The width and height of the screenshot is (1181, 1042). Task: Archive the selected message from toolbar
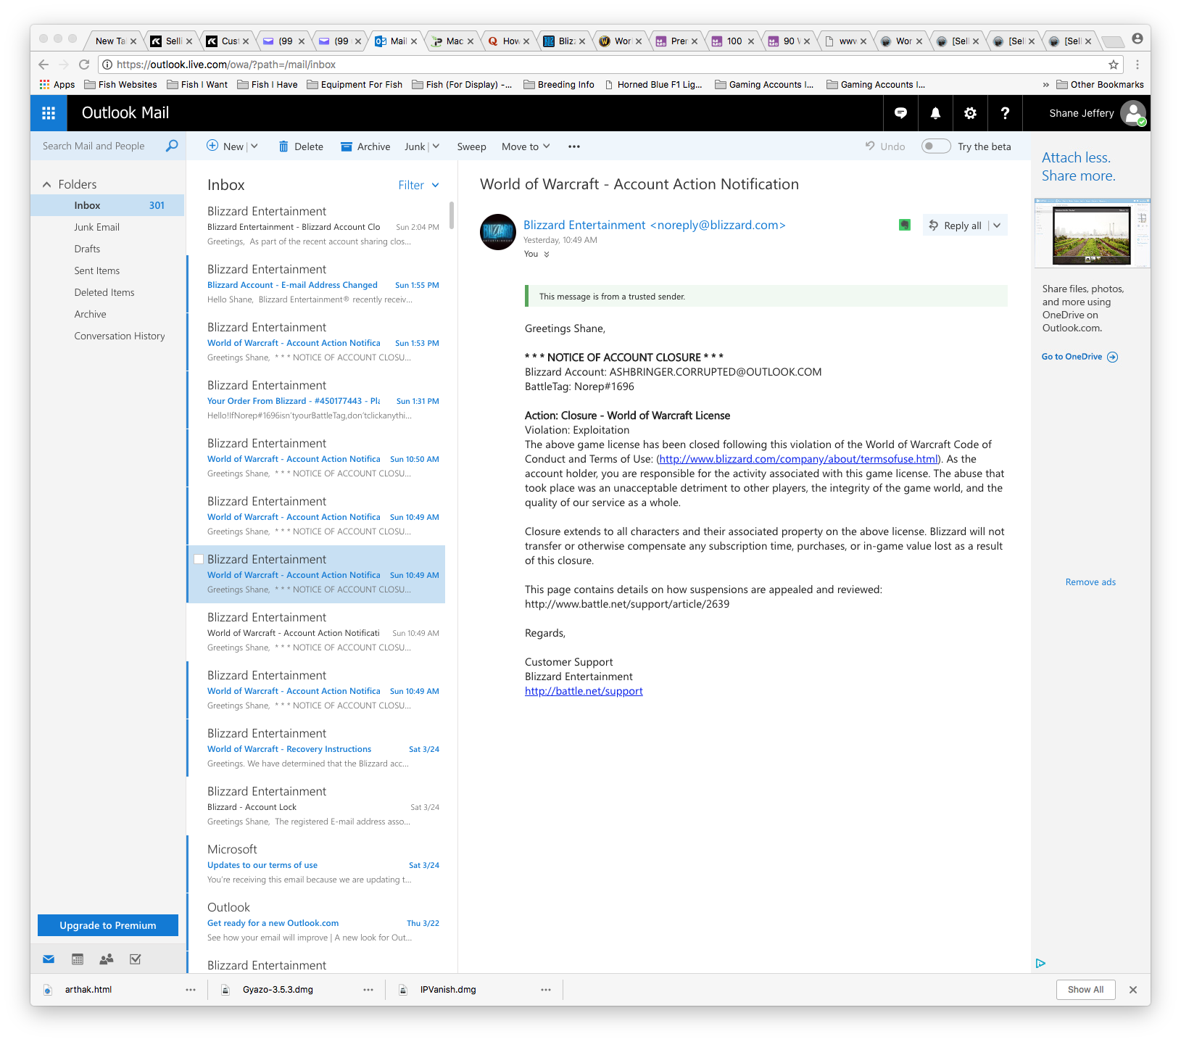[x=365, y=146]
